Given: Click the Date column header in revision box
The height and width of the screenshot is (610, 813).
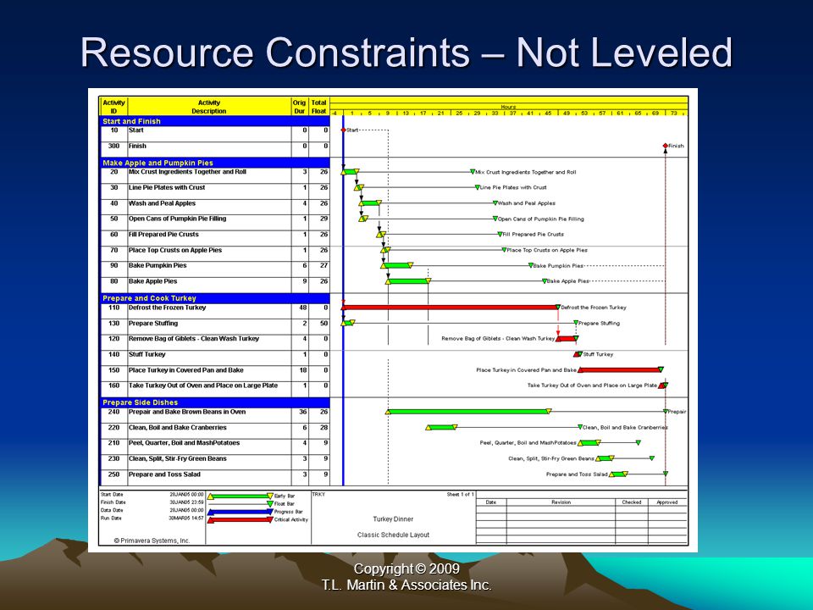Looking at the screenshot, I should pos(491,502).
